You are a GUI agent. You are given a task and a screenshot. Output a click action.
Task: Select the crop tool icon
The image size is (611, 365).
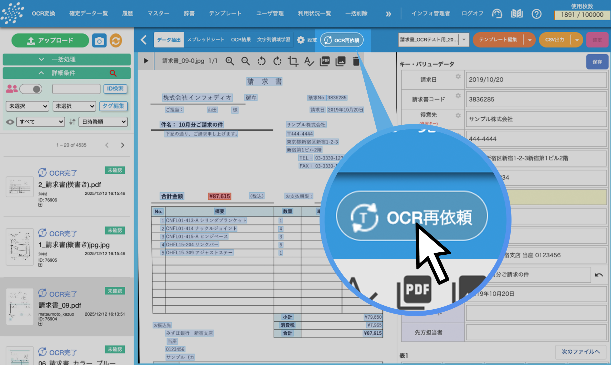click(x=293, y=61)
